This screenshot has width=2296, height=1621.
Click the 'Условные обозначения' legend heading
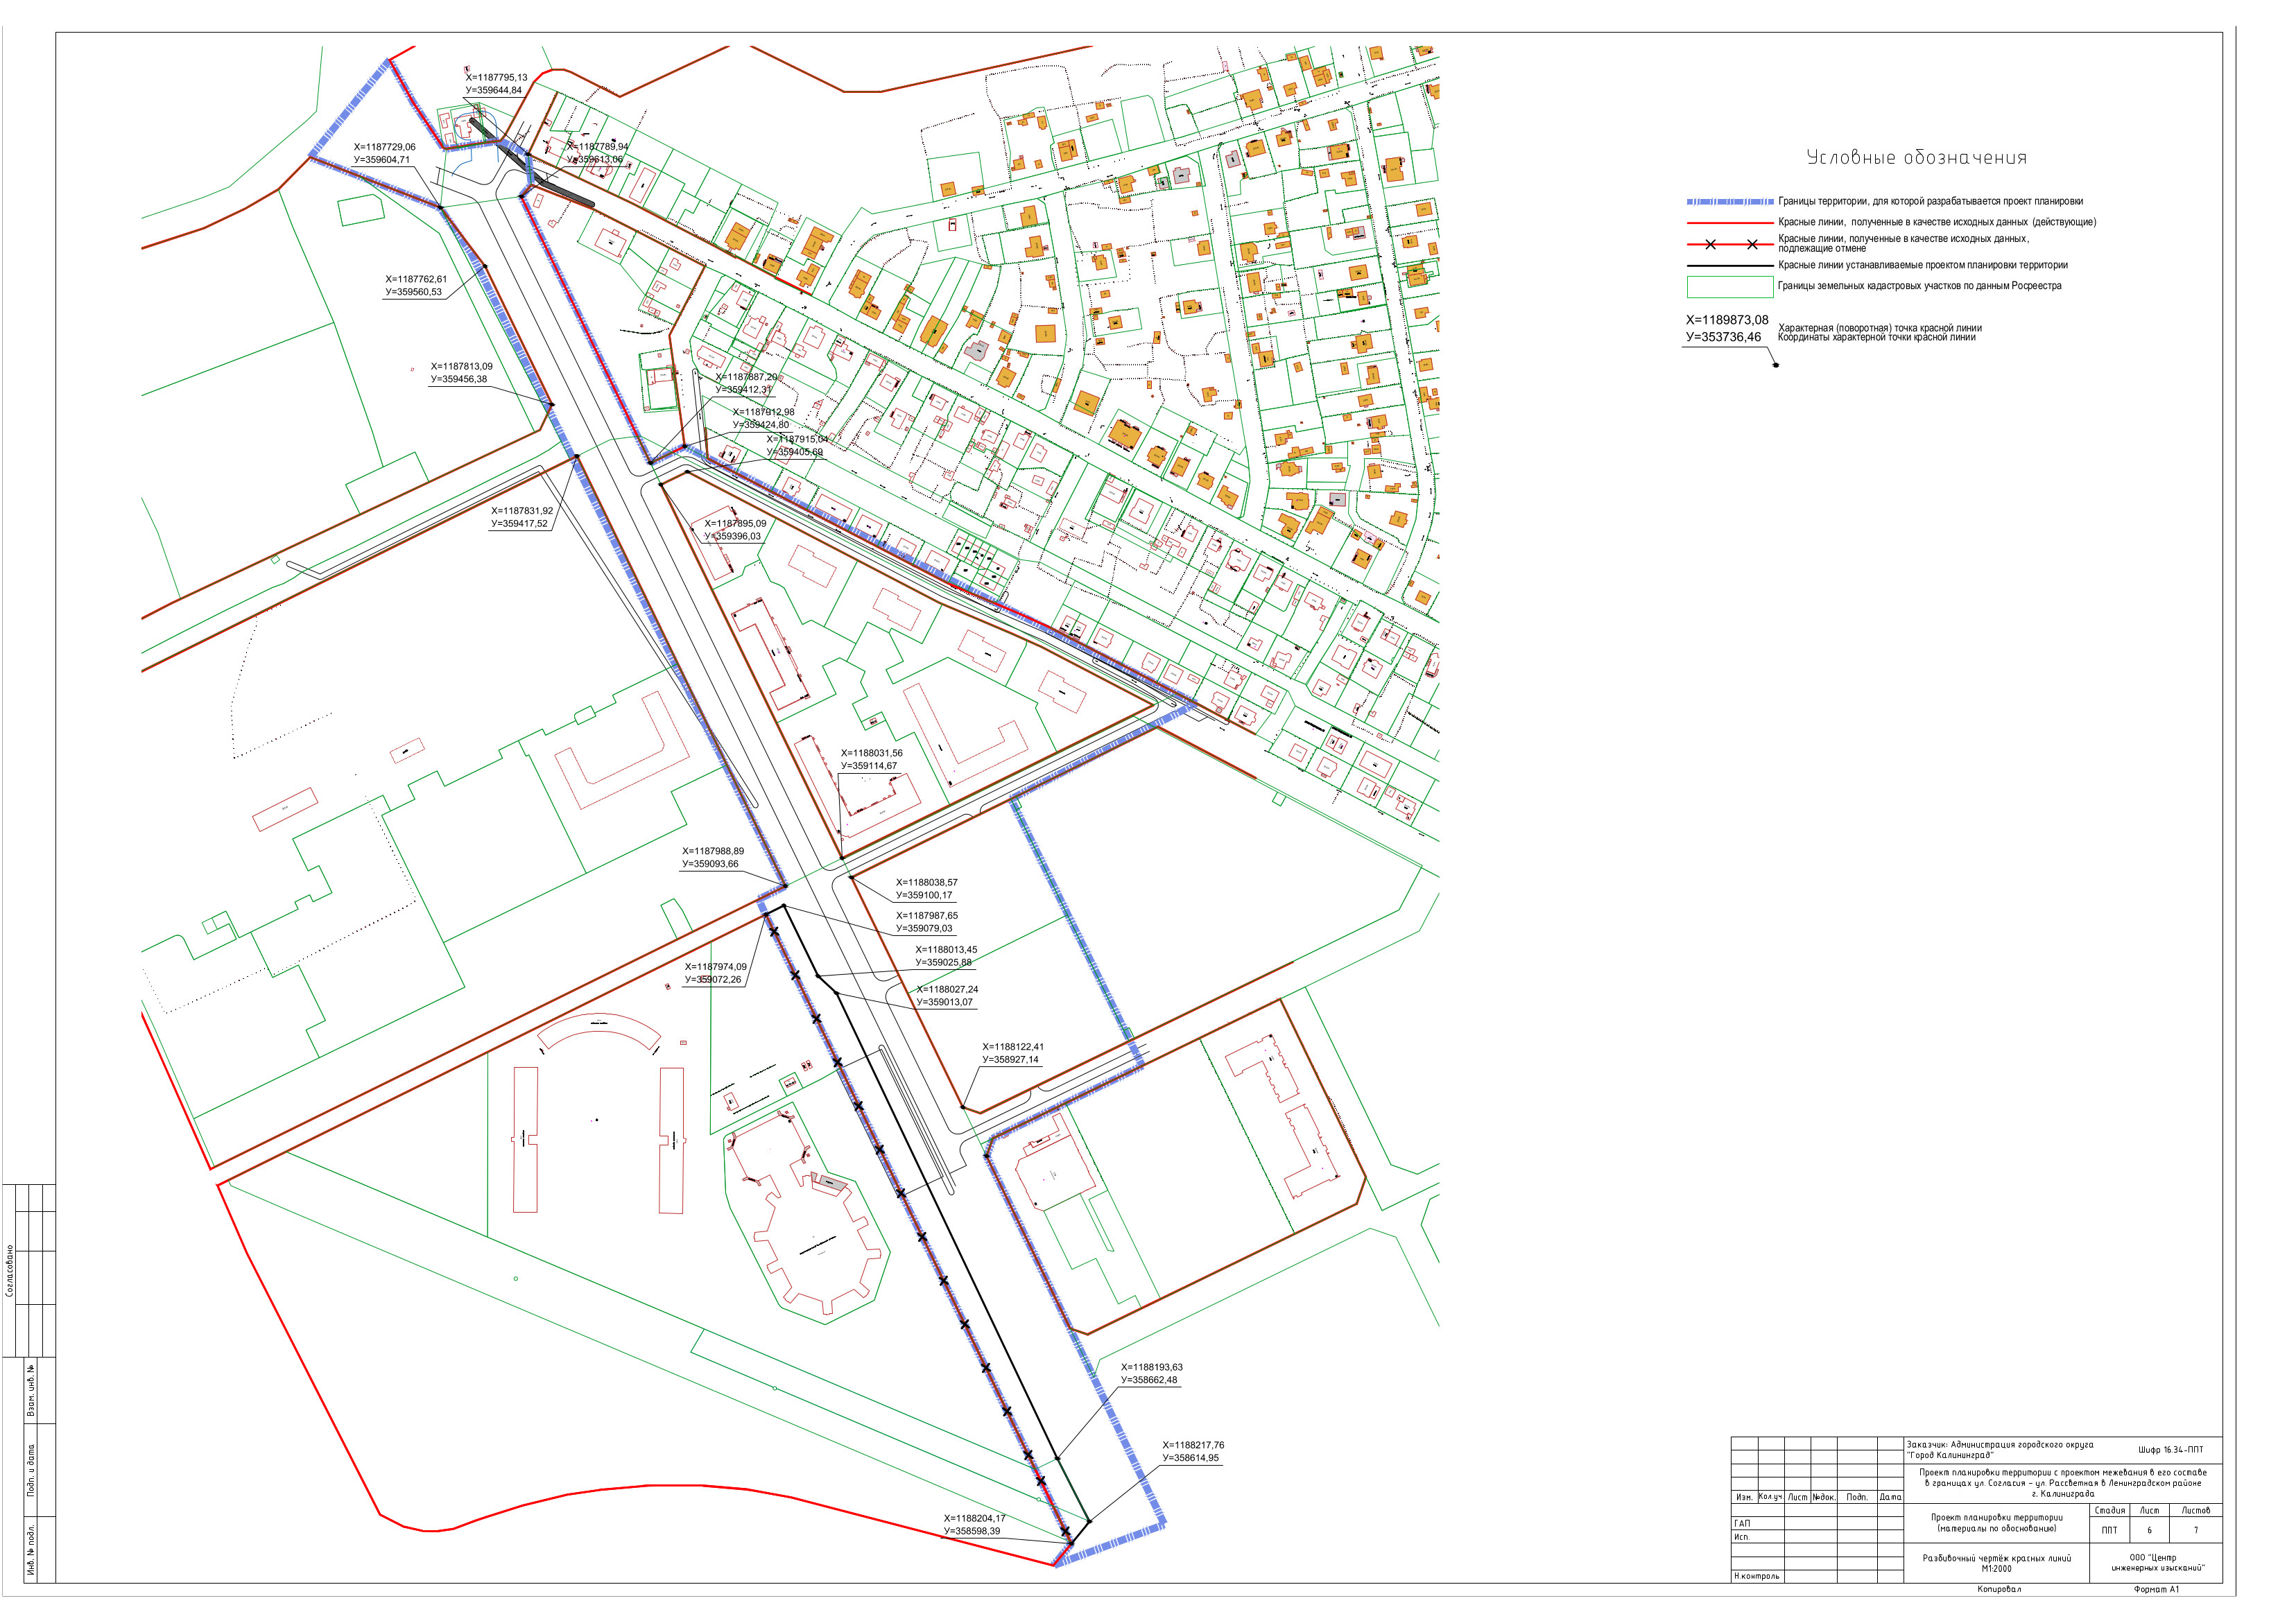[1916, 158]
